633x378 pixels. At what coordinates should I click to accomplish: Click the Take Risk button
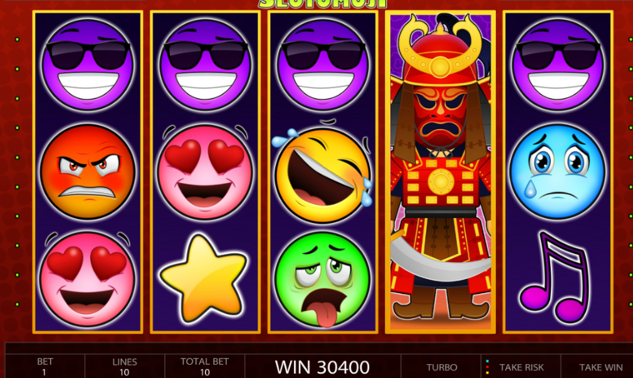point(521,367)
